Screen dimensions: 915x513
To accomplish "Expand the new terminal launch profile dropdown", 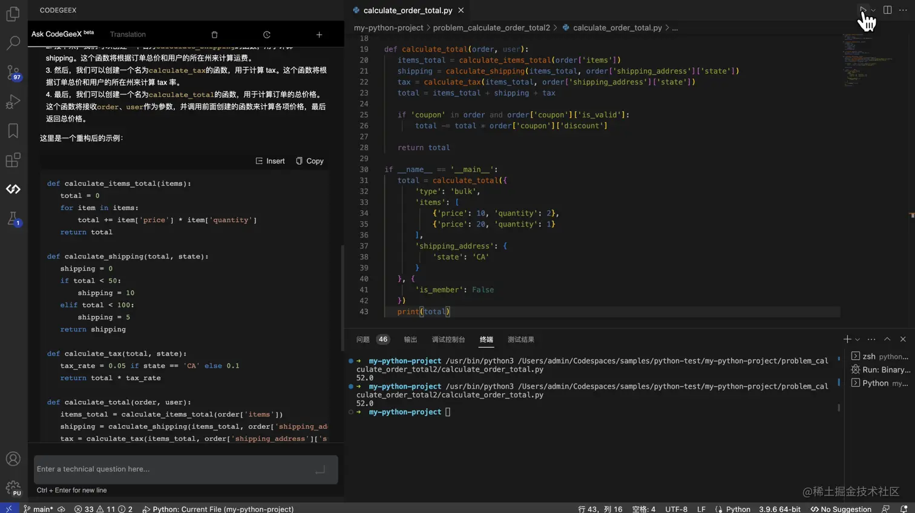I will tap(858, 339).
